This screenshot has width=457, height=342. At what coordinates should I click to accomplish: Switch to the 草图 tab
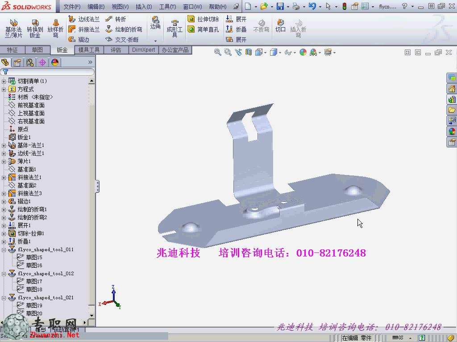coord(37,50)
